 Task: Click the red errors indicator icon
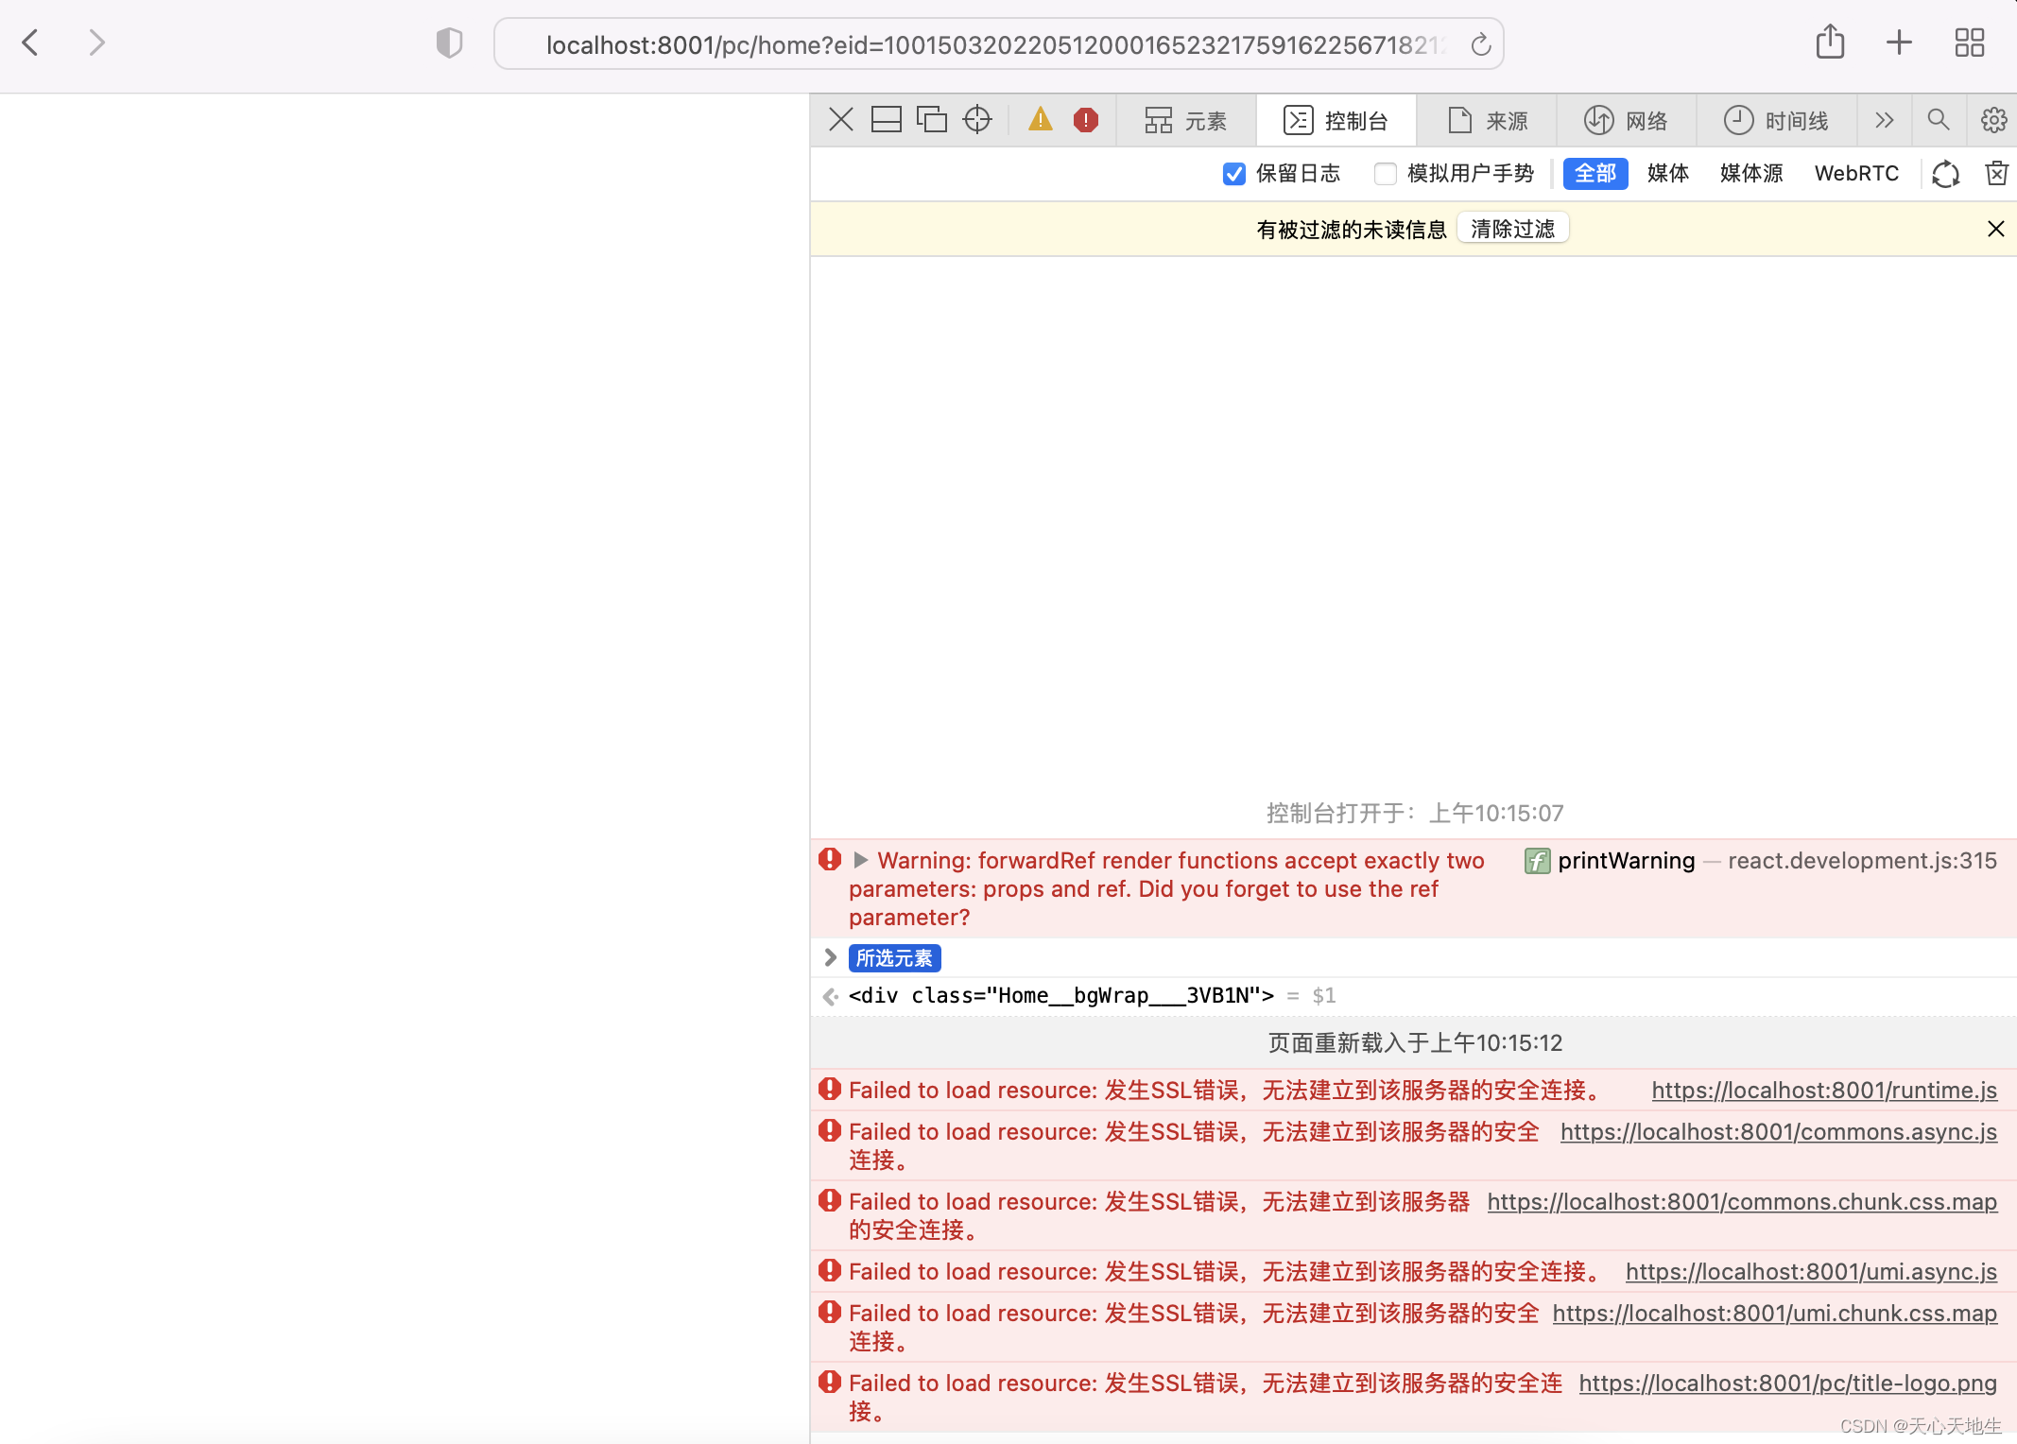coord(1085,120)
